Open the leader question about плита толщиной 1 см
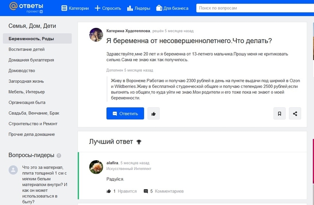Image resolution: width=314 pixels, height=205 pixels. click(45, 184)
